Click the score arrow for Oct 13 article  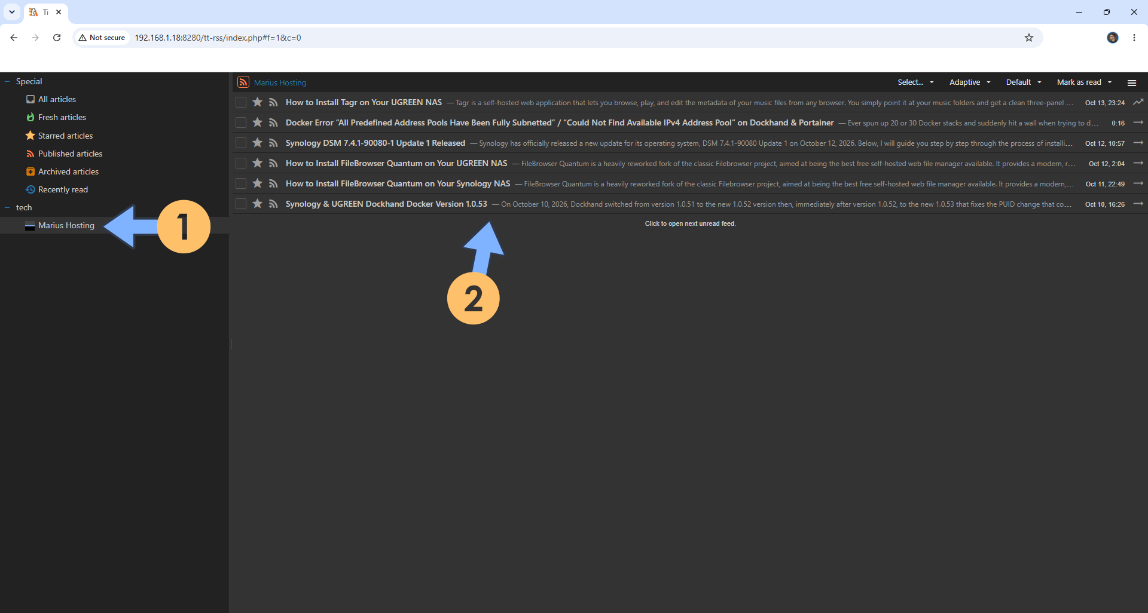1138,102
